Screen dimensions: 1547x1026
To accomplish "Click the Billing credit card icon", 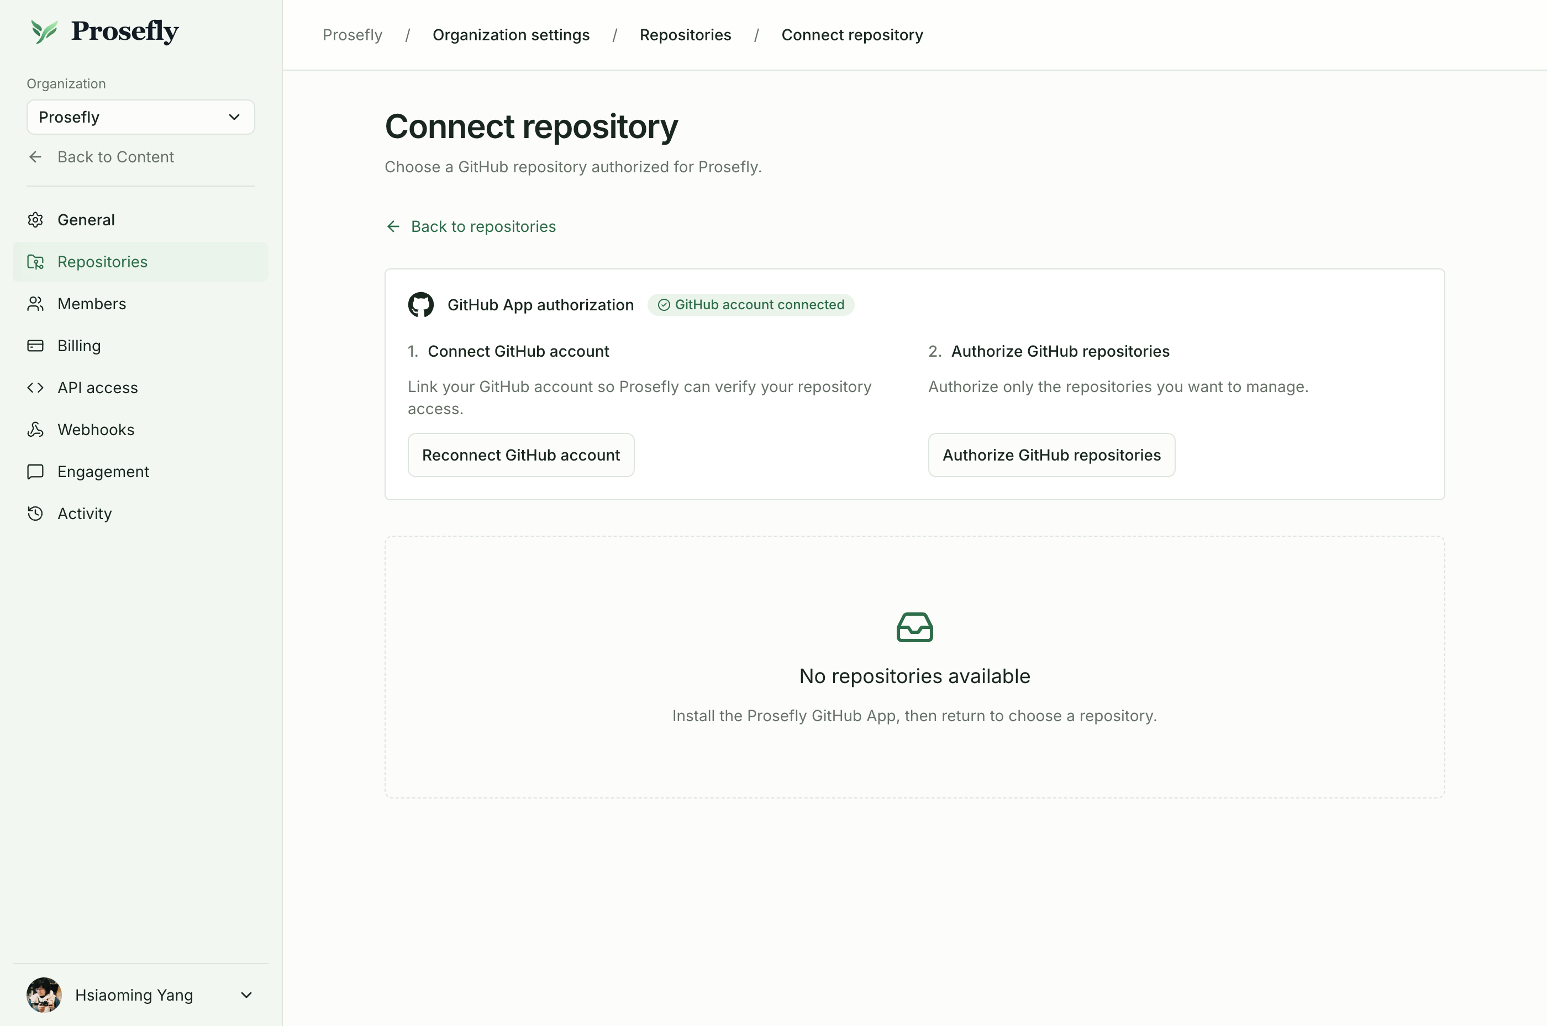I will tap(35, 346).
